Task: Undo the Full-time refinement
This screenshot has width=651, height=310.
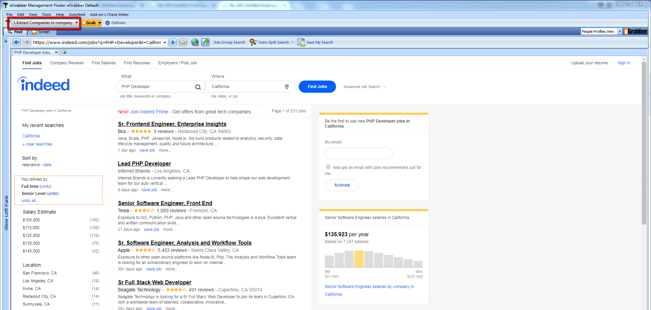Action: coord(45,186)
